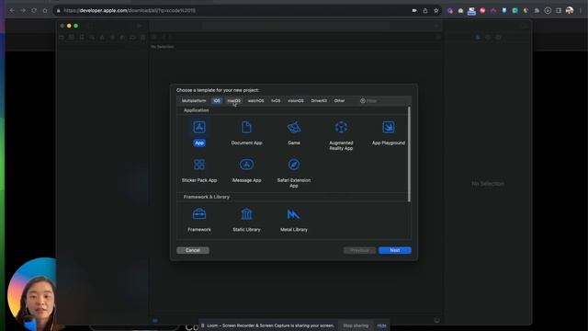Switch to the iOS tab

(x=217, y=100)
